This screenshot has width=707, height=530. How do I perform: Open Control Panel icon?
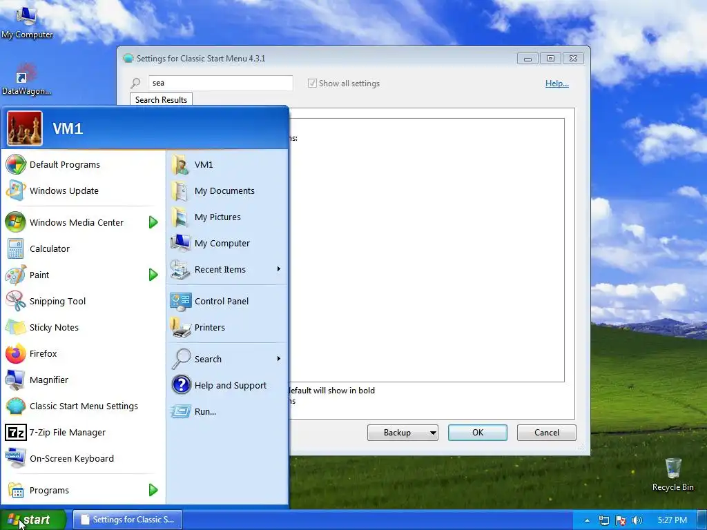point(180,301)
